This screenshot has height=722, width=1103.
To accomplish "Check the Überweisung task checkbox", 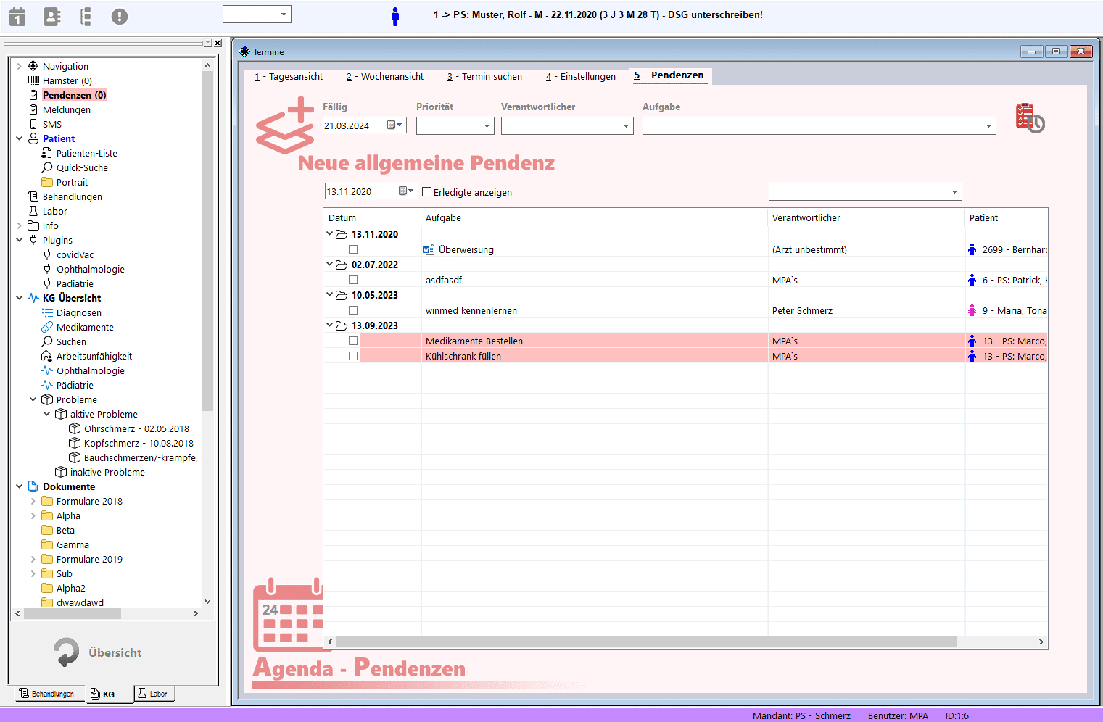I will click(x=353, y=249).
